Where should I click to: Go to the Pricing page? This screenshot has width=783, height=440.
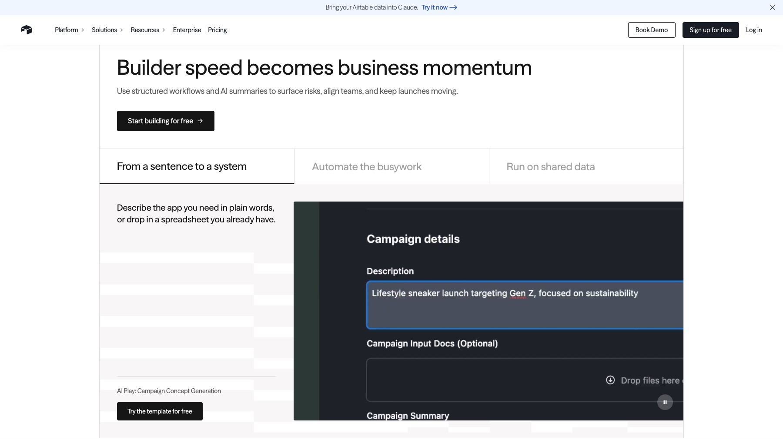[217, 30]
